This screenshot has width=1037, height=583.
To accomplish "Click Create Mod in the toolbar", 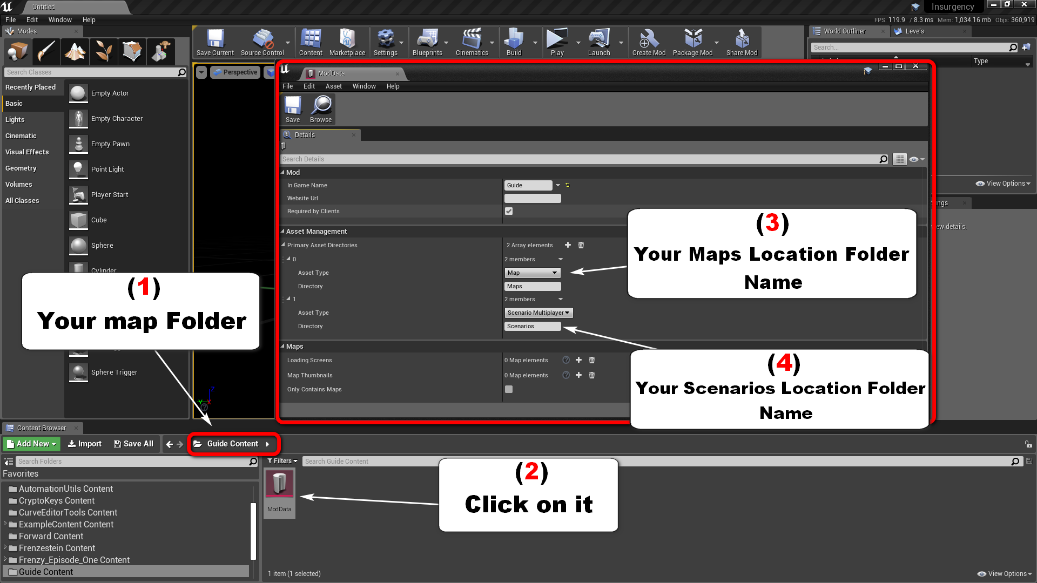I will (x=649, y=42).
